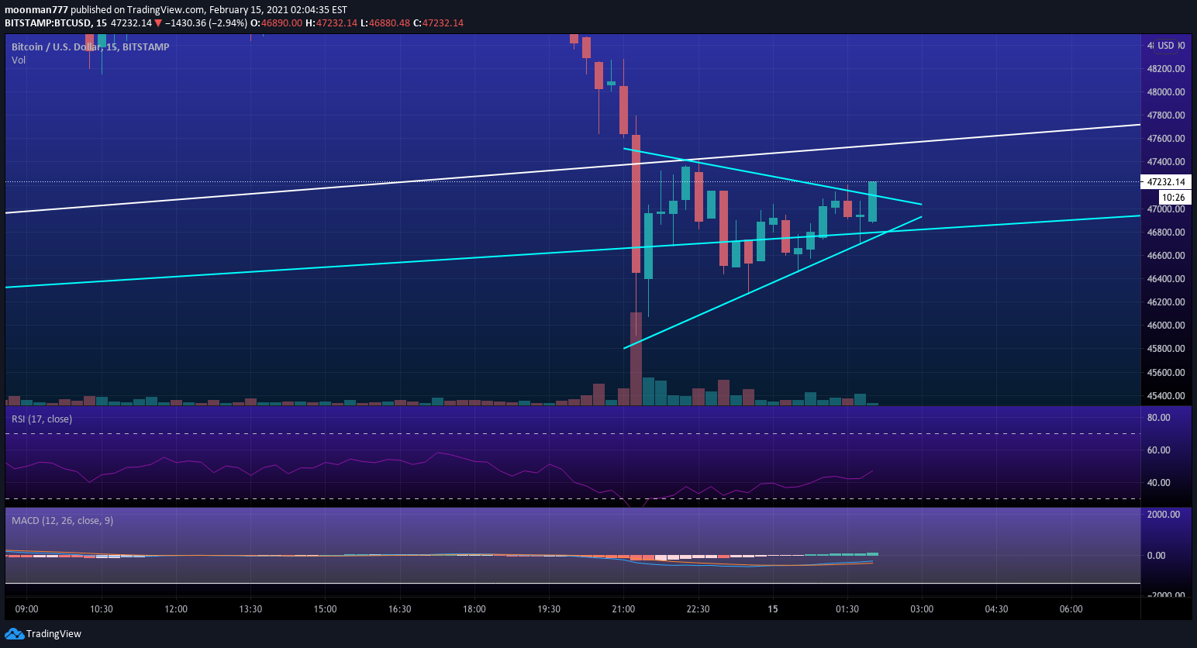Click the 46800.00 price axis label
1197x648 pixels.
coord(1166,232)
